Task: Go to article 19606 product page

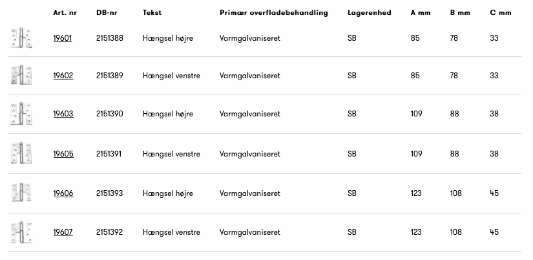Action: click(63, 193)
